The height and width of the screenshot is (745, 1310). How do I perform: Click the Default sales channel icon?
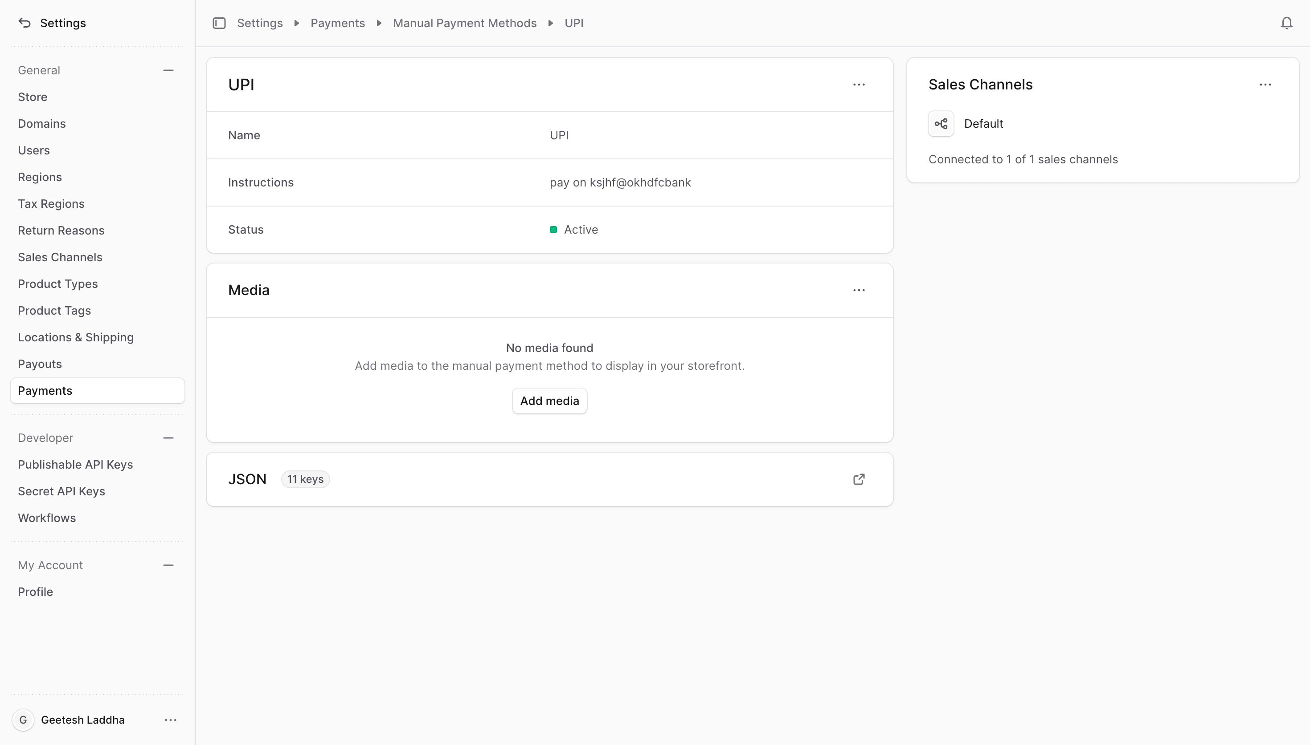(x=941, y=123)
